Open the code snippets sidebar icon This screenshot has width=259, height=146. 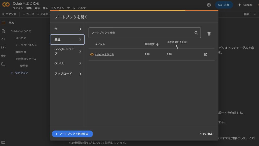point(3,39)
